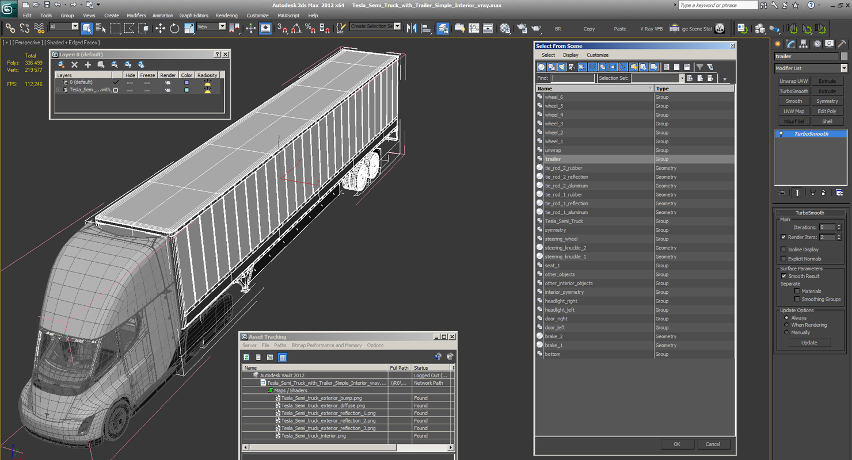Toggle the Isoline Display checkbox
This screenshot has width=852, height=460.
click(x=783, y=250)
